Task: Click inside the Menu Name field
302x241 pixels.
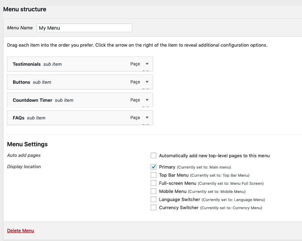Action: 84,28
